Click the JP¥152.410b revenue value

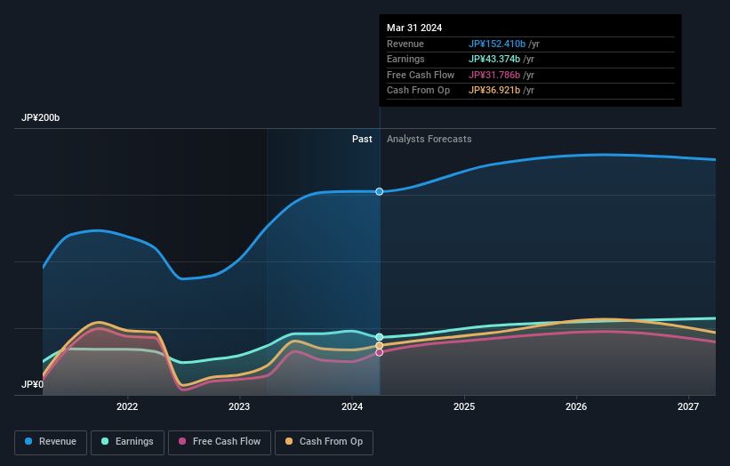(x=497, y=44)
